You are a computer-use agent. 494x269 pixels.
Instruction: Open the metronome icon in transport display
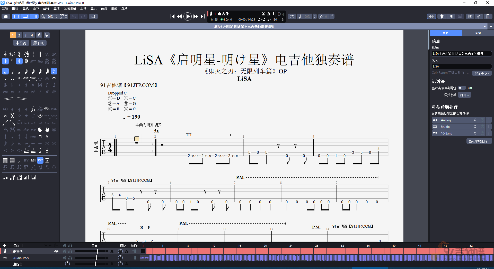[x=269, y=14]
